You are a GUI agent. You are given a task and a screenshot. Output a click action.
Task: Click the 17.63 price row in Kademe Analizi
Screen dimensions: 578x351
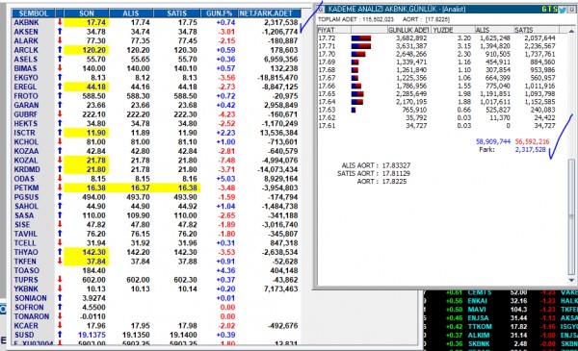coord(438,110)
